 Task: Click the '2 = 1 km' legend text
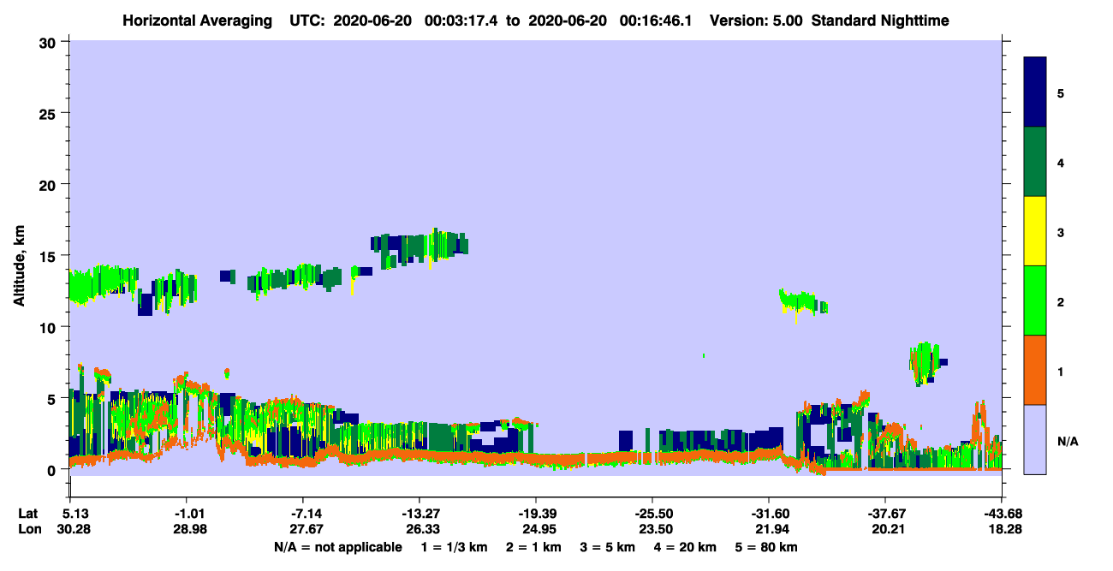pos(533,547)
